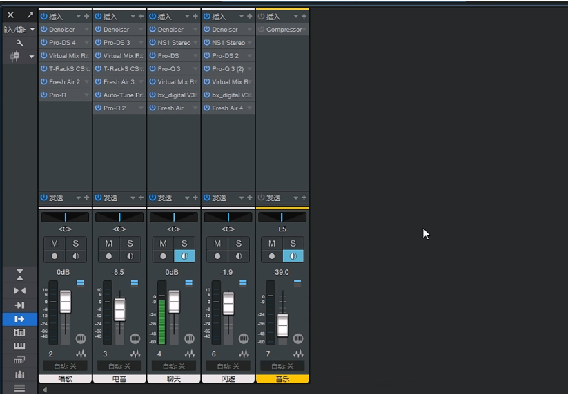The width and height of the screenshot is (568, 395).
Task: Add a send on channel 唱歌
Action: click(x=86, y=197)
